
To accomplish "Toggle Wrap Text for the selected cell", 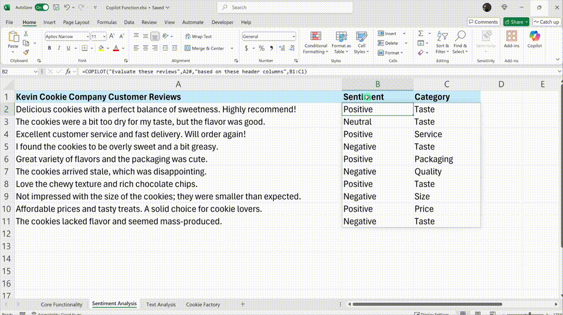I will coord(198,36).
